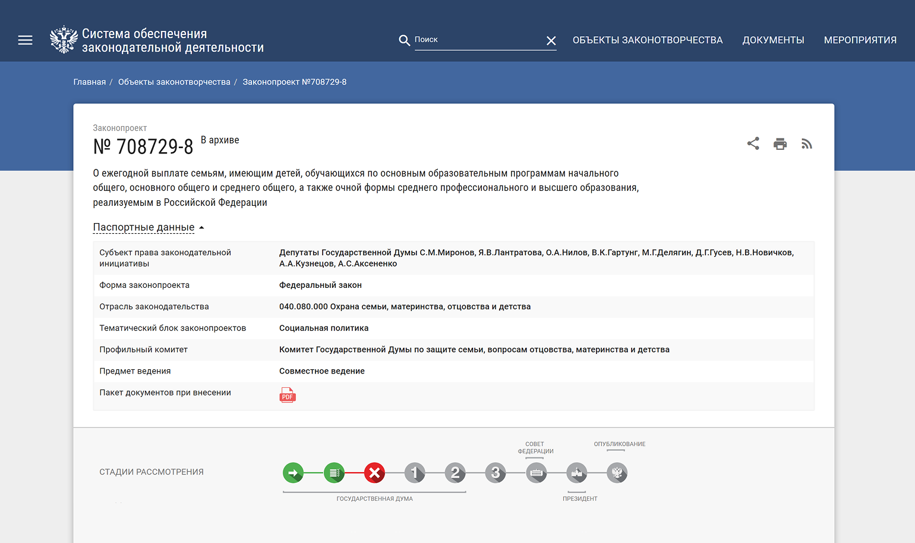Click Профильный комитет row label
This screenshot has width=915, height=543.
click(143, 349)
